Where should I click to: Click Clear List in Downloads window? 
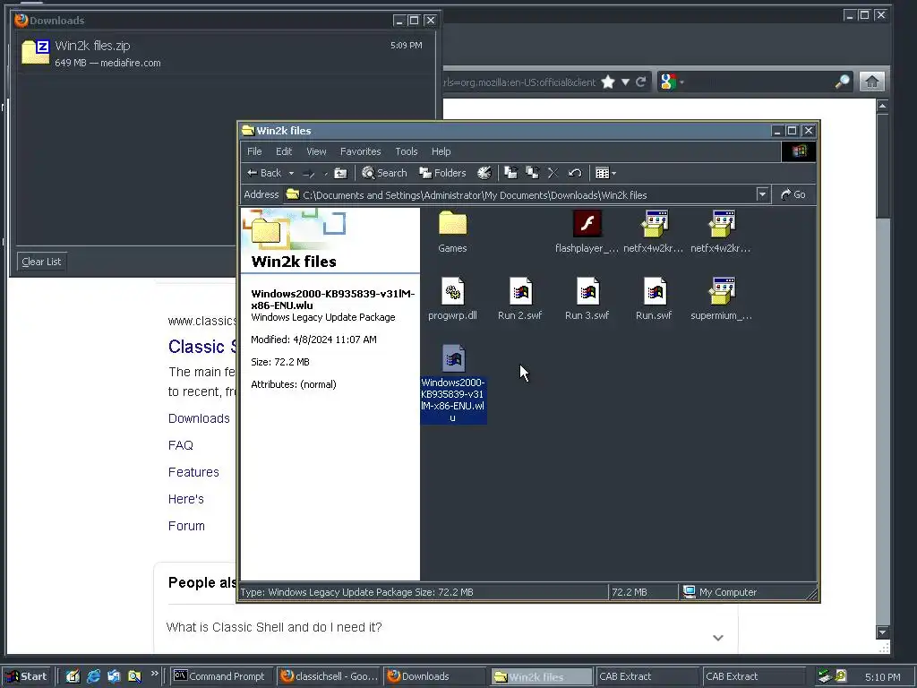[41, 262]
